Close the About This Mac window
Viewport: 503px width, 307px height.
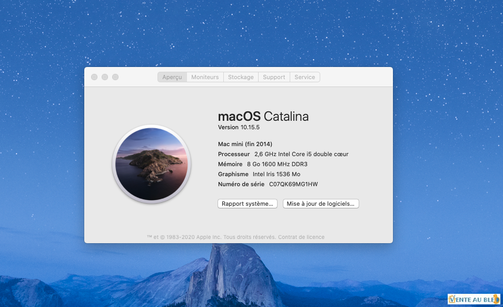[x=94, y=77]
